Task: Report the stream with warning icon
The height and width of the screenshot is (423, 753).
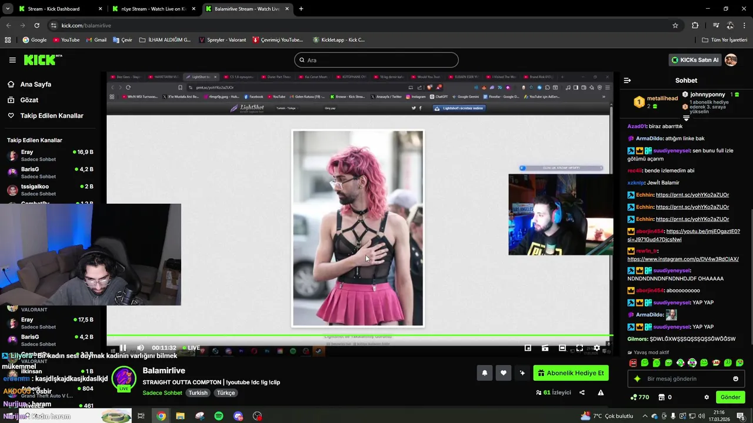Action: click(601, 392)
